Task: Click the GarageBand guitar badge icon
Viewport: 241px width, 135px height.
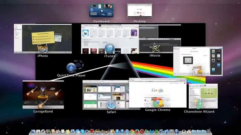Action: click(43, 103)
